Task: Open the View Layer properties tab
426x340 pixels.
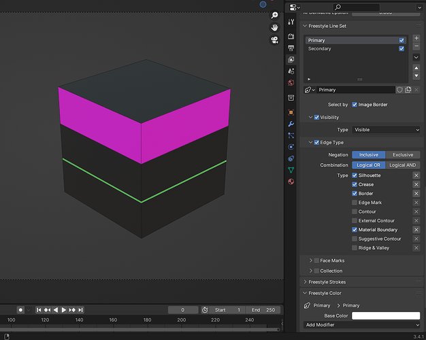Action: point(291,59)
